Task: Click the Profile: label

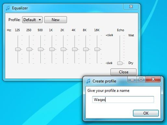Action: point(14,20)
